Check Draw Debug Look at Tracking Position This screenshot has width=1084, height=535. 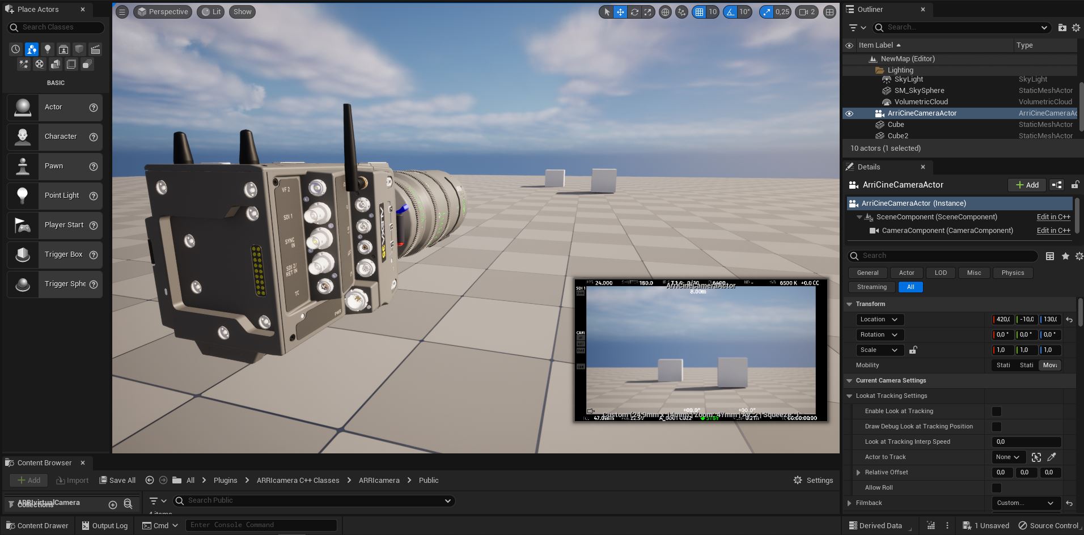[x=996, y=427]
